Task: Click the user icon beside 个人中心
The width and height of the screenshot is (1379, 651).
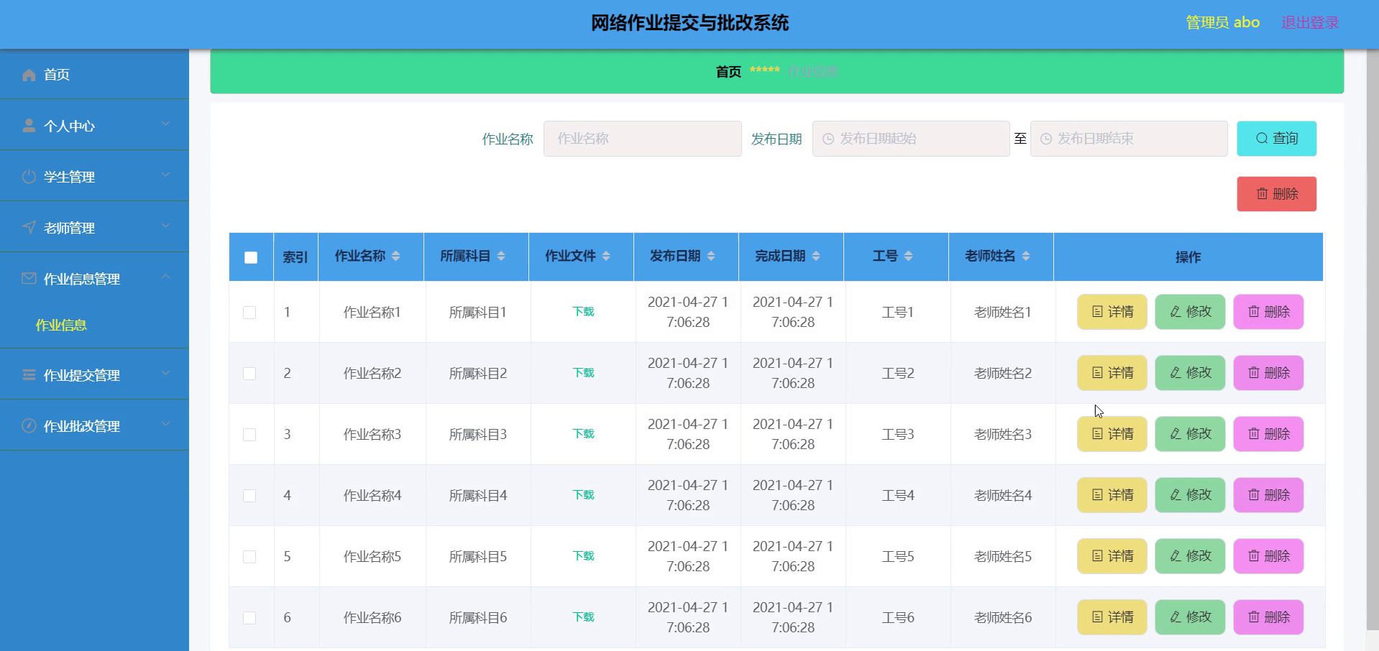Action: [x=29, y=126]
